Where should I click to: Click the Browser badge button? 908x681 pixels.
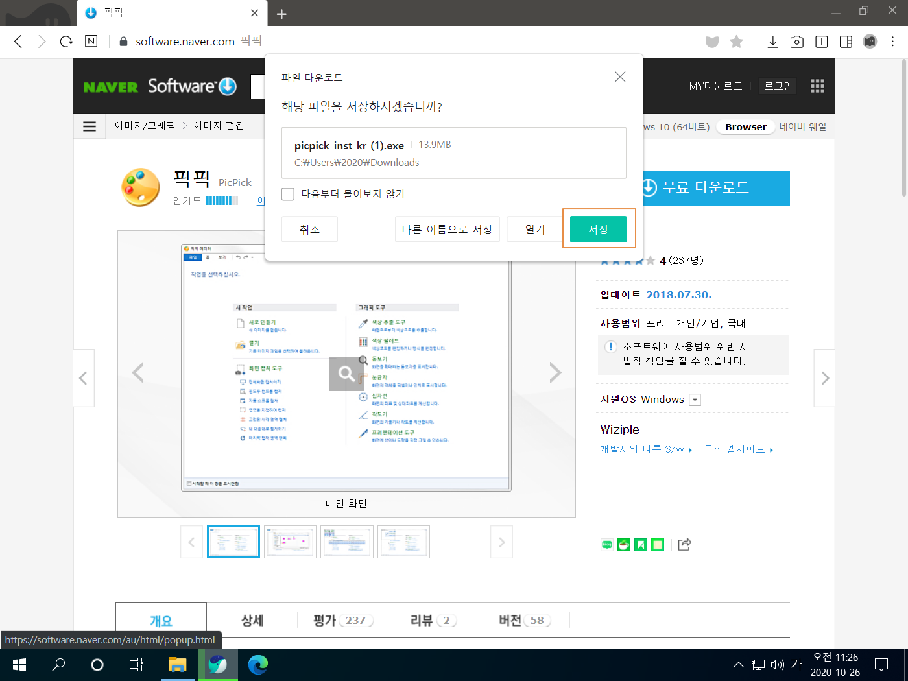[x=746, y=127]
